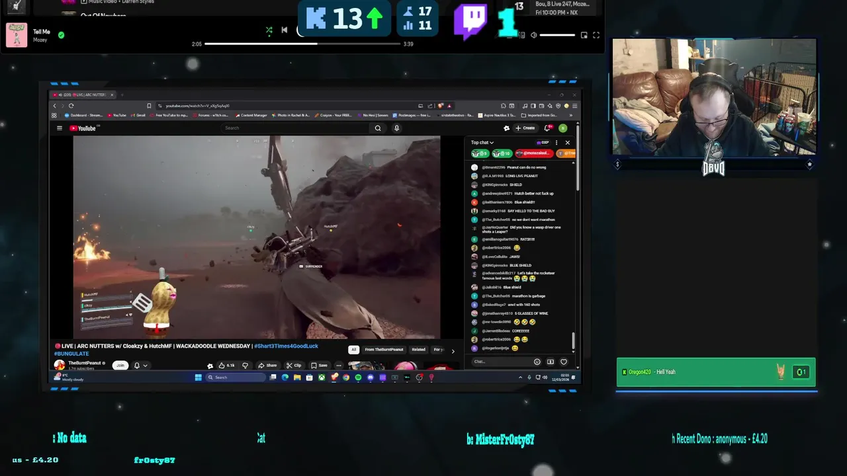The height and width of the screenshot is (476, 847).
Task: Click the YouTube search magnifier button
Action: click(378, 128)
